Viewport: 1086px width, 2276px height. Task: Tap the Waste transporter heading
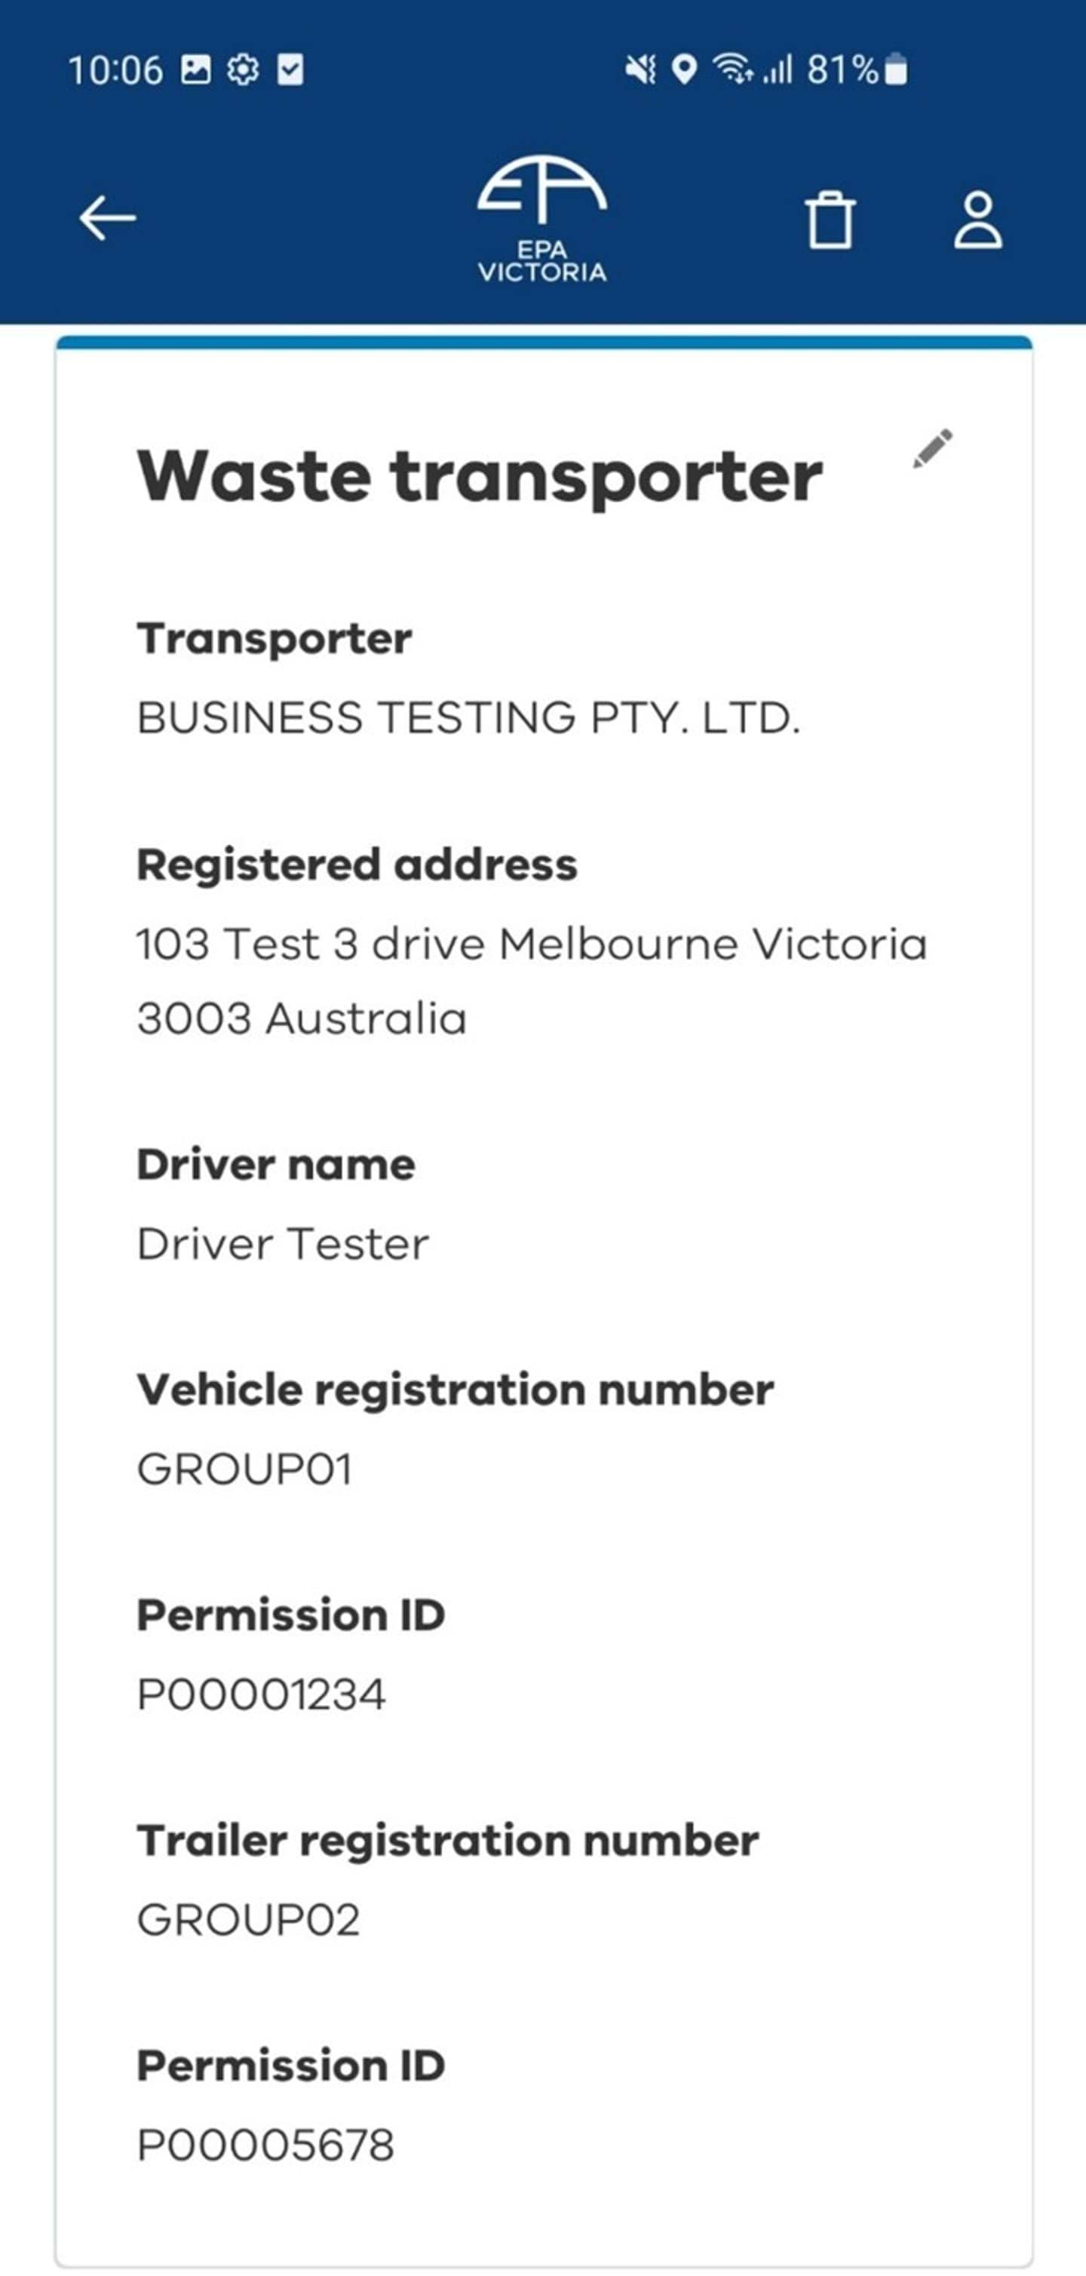480,477
